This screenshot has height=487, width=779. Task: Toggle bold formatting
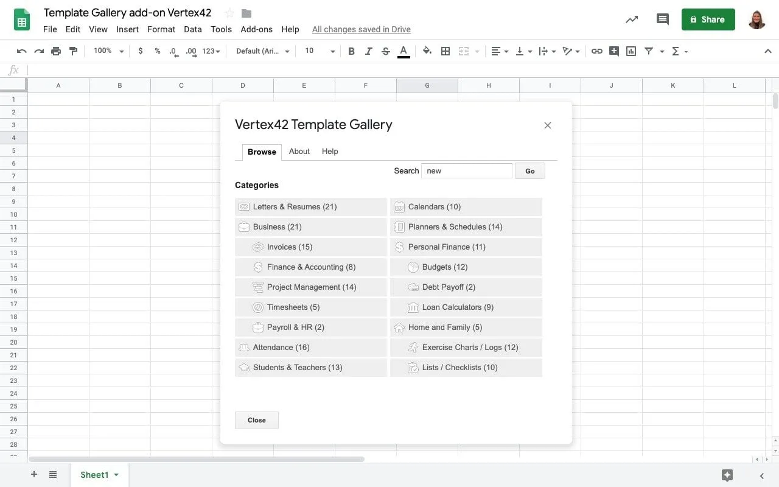[x=351, y=51]
